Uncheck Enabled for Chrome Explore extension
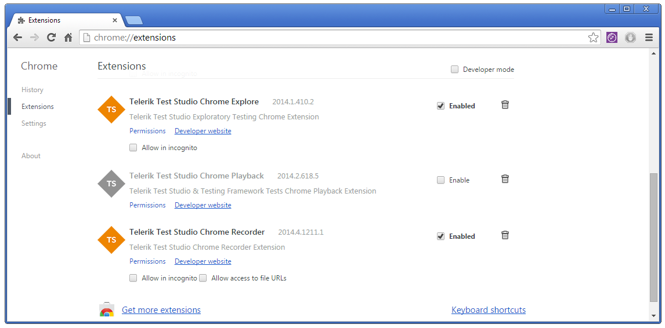The height and width of the screenshot is (328, 665). [x=440, y=106]
